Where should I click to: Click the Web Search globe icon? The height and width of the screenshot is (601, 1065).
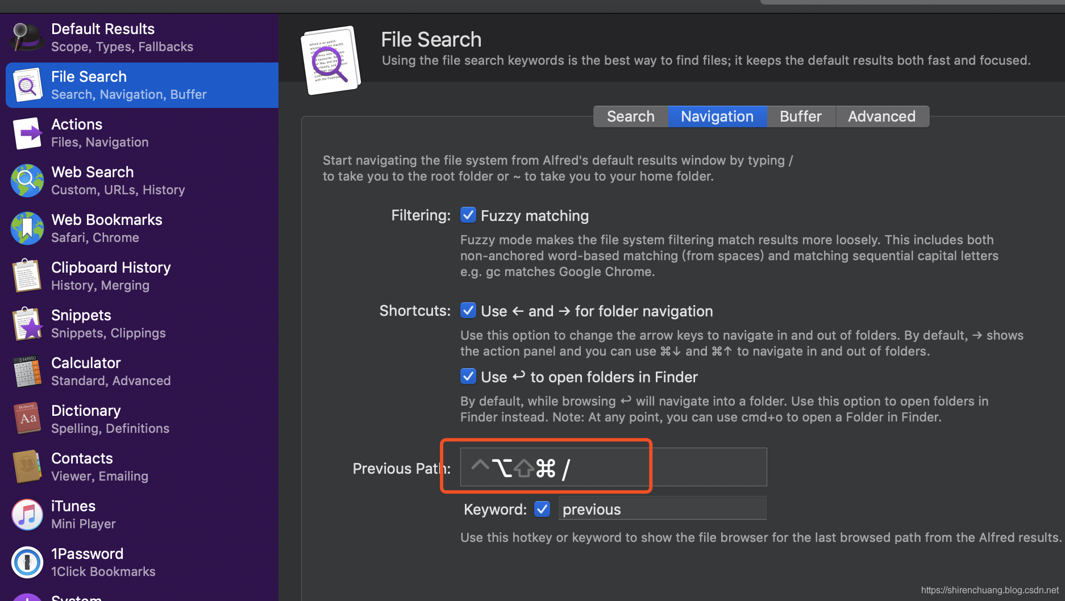coord(27,181)
